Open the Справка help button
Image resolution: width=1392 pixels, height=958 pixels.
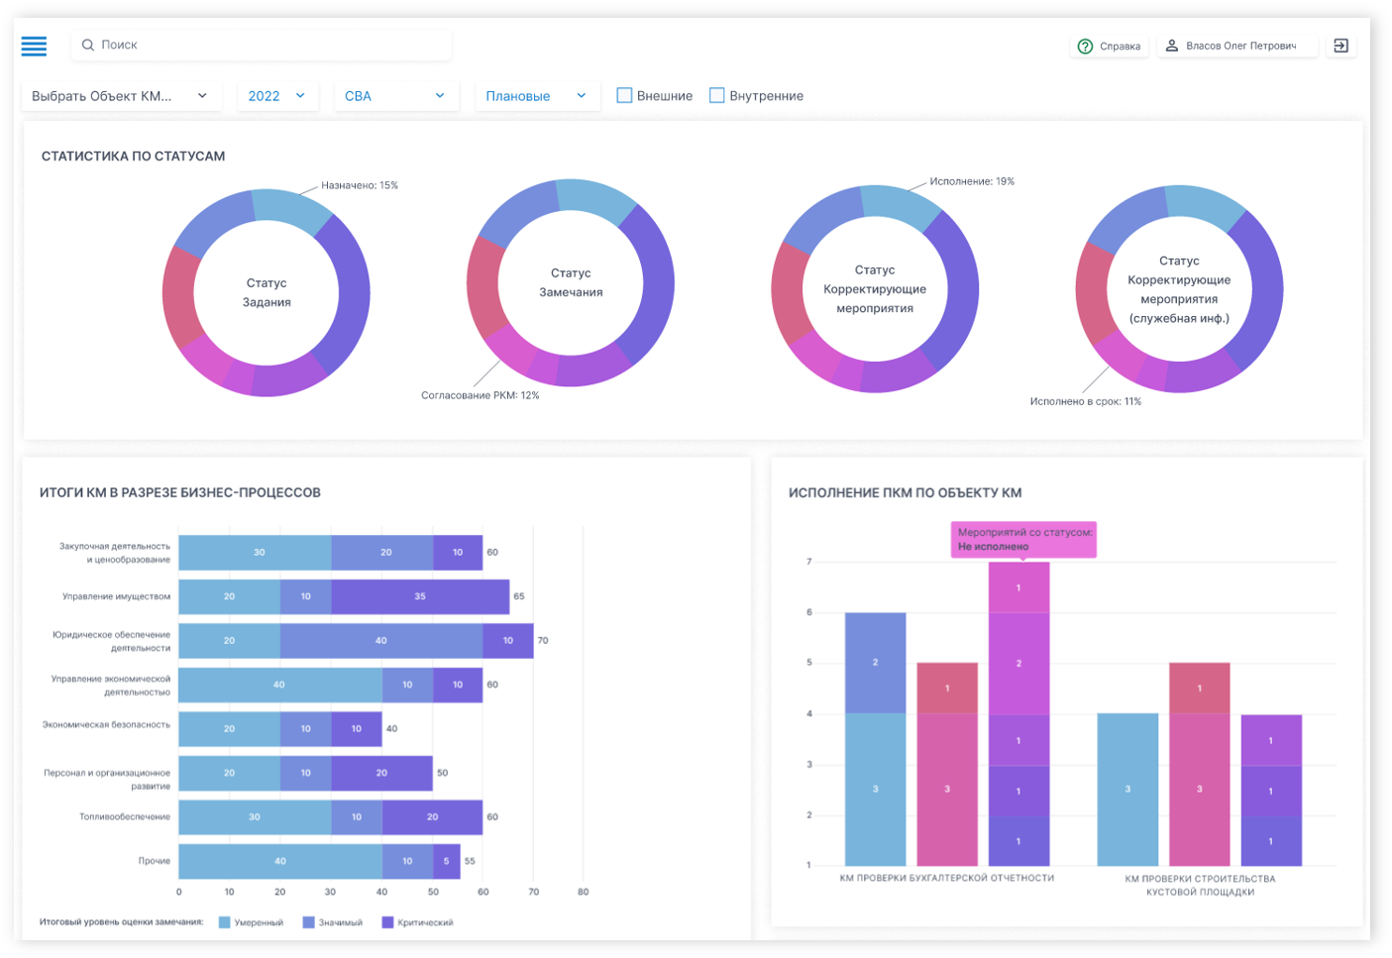coord(1110,47)
